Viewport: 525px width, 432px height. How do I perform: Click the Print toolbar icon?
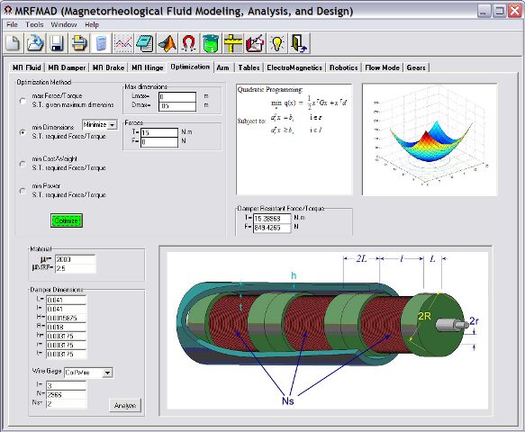79,43
